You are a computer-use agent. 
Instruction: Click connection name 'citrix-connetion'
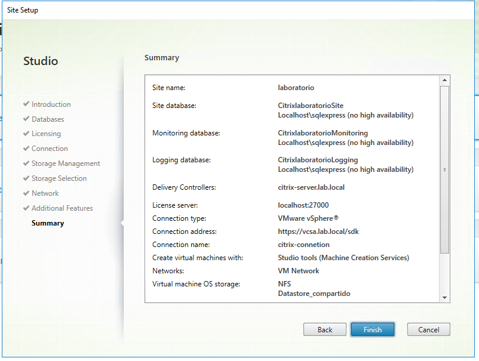[303, 245]
